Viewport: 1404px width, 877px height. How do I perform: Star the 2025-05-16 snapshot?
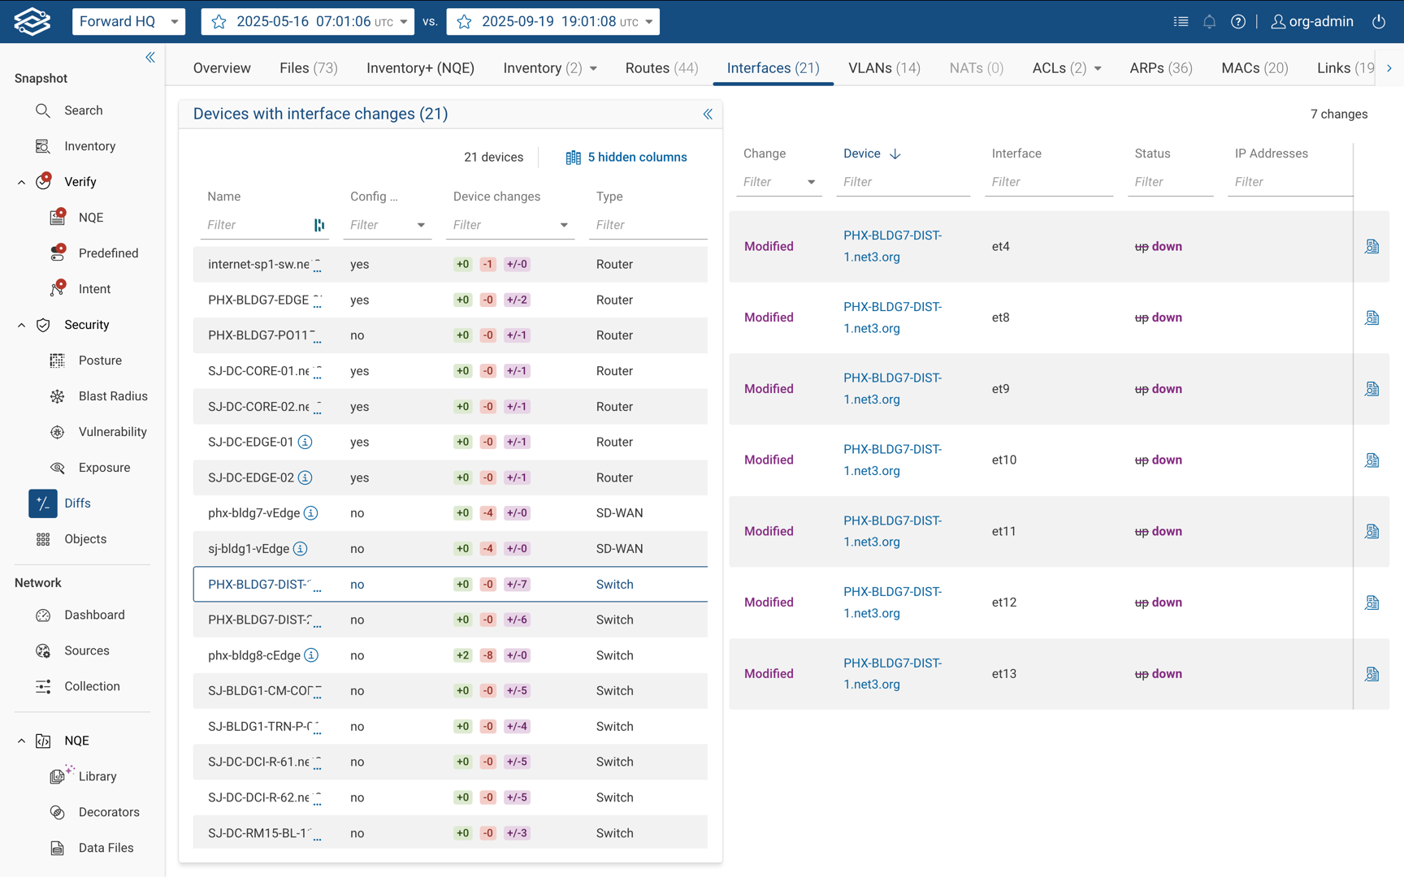pyautogui.click(x=219, y=22)
